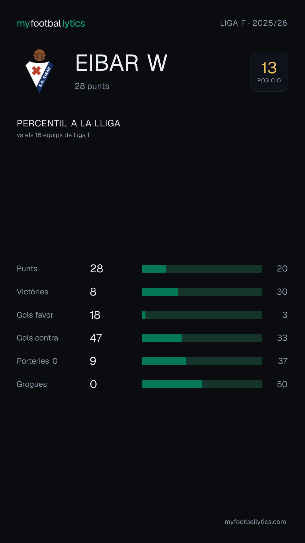Select the 13 Posició badge
The image size is (305, 543).
(269, 72)
